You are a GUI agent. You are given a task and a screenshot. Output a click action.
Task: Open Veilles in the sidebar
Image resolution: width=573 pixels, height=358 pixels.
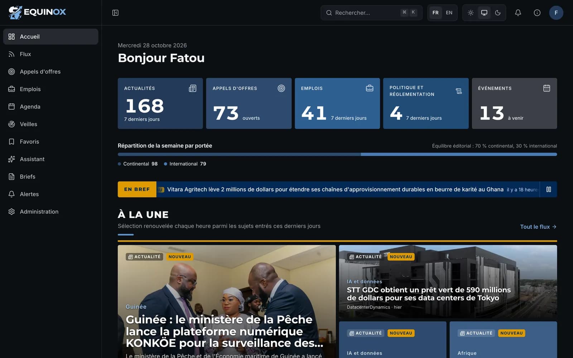point(50,124)
